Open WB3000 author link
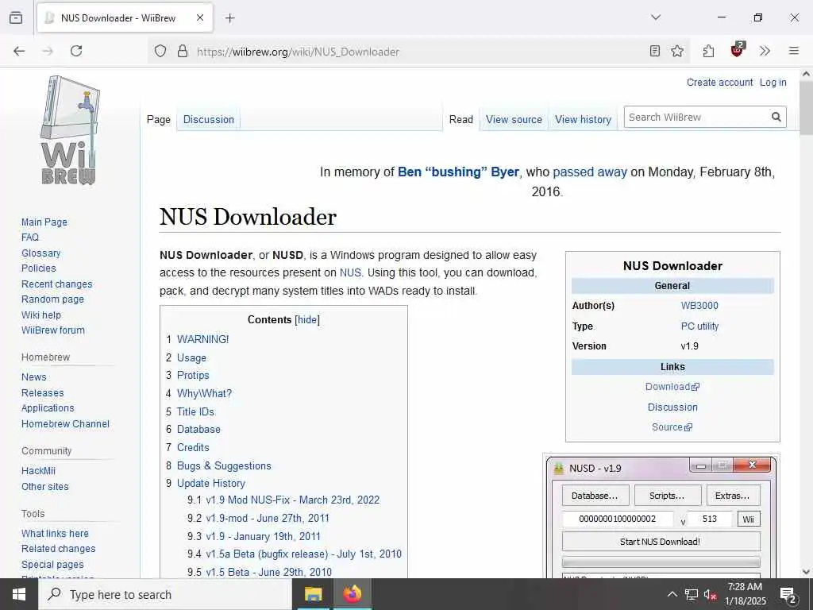Viewport: 813px width, 610px height. coord(699,306)
